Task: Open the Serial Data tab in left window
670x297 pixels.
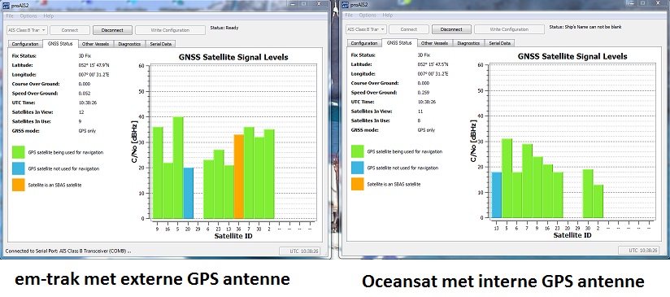Action: (161, 44)
